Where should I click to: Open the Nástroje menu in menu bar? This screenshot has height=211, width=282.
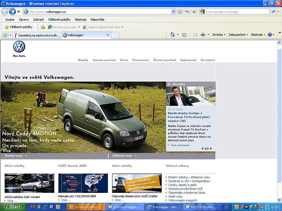click(x=81, y=20)
